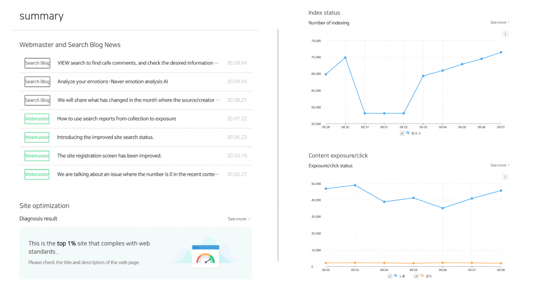Open the source/creator monthly changes article
Image resolution: width=542 pixels, height=291 pixels.
[x=138, y=100]
